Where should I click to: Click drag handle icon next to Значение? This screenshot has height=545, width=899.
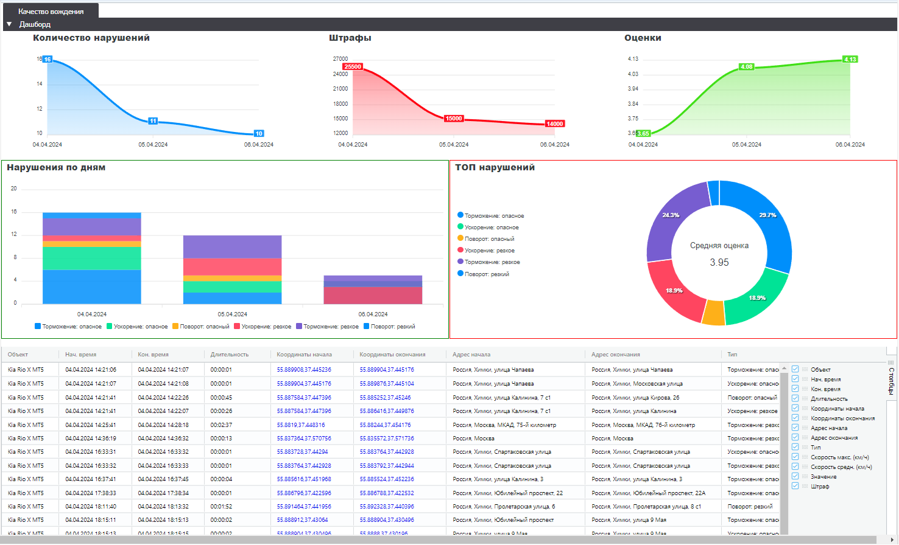pyautogui.click(x=805, y=476)
